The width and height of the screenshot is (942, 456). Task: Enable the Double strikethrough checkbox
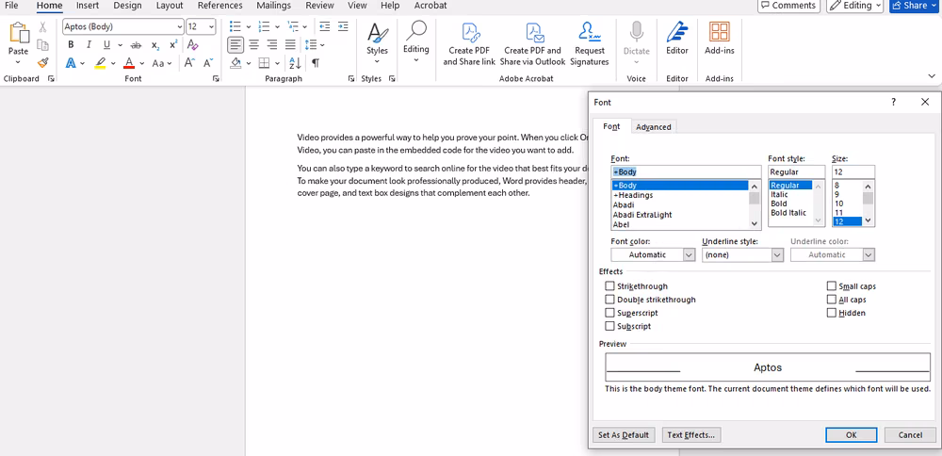(x=610, y=300)
